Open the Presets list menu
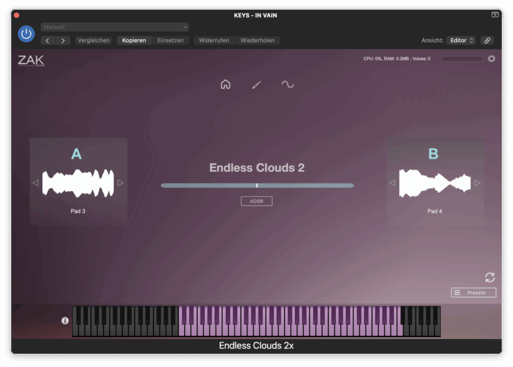This screenshot has height=367, width=513. tap(473, 292)
